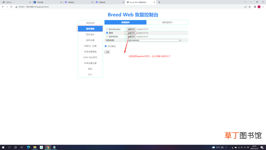Toggle the 自动重启 auto-reboot checkbox

[x=106, y=46]
